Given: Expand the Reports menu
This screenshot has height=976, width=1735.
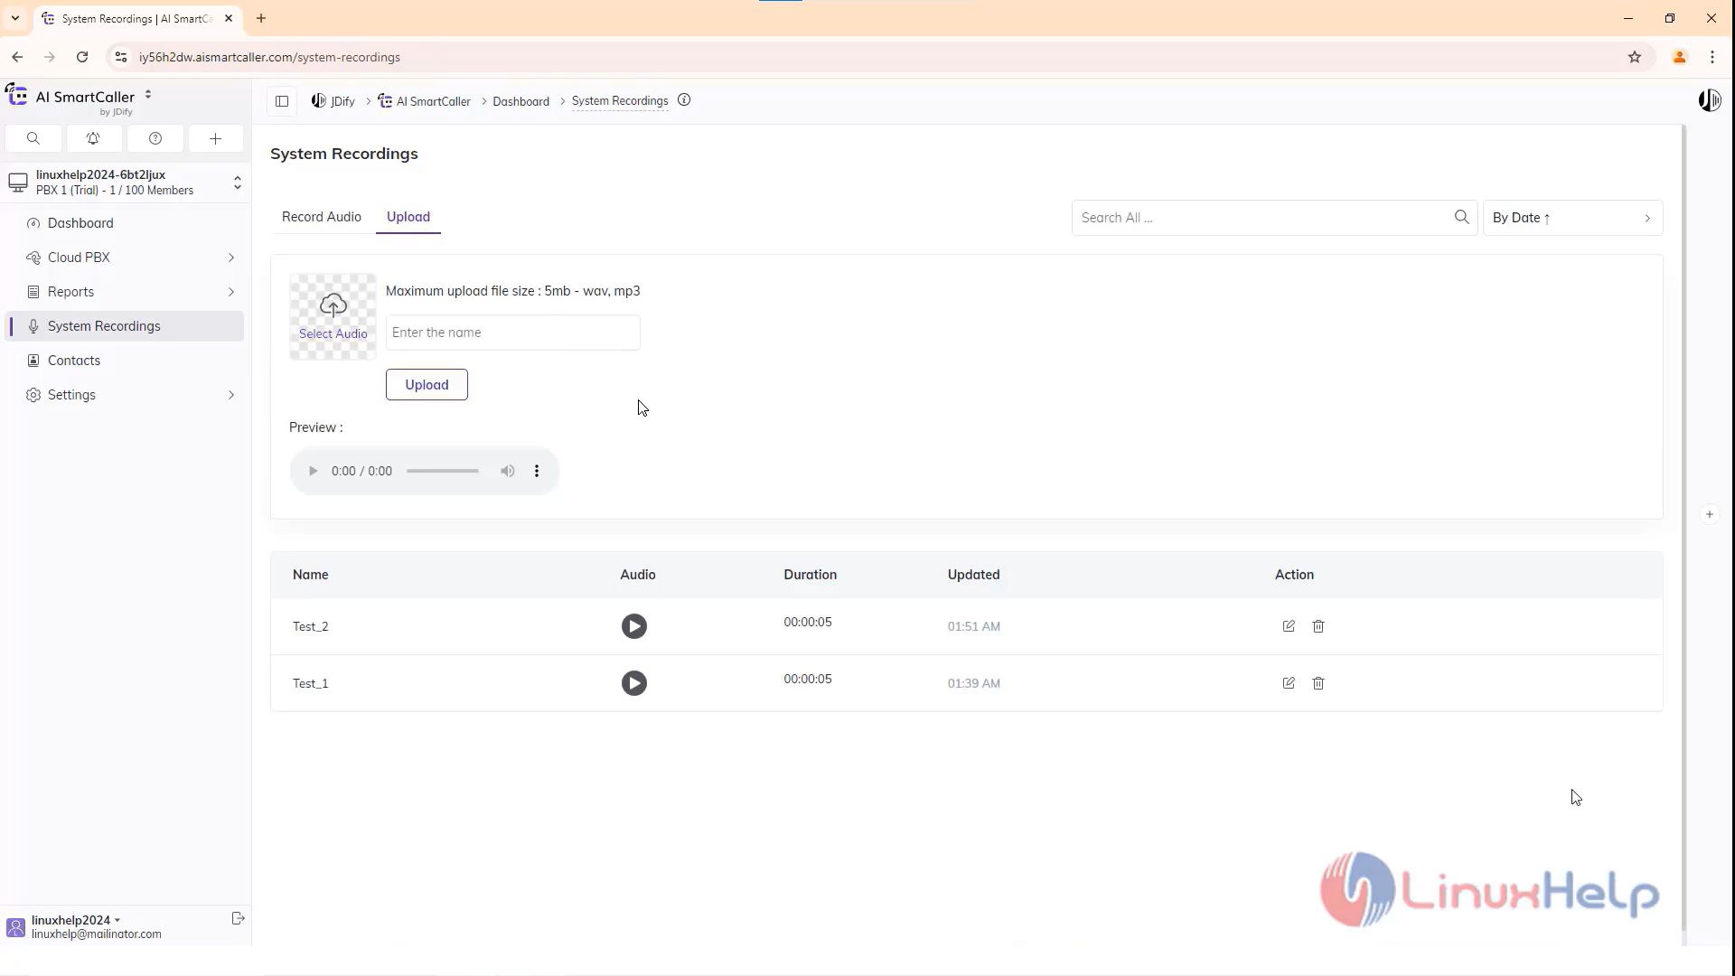Looking at the screenshot, I should coord(125,292).
